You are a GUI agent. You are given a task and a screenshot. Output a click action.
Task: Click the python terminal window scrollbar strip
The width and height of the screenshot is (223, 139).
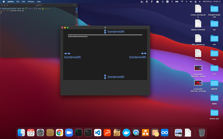[77, 17]
